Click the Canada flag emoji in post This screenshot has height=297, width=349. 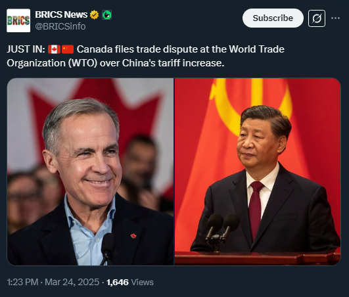(54, 49)
